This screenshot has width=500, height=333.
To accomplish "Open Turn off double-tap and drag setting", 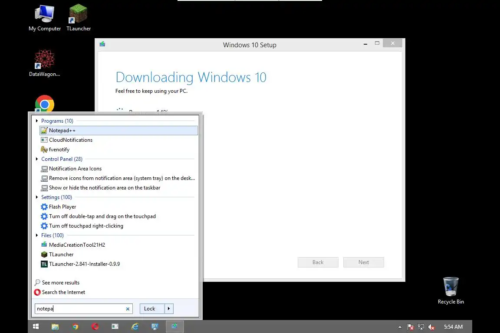I will pyautogui.click(x=98, y=216).
